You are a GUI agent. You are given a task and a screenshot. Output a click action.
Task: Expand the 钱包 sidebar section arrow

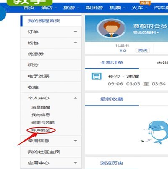tap(76, 43)
